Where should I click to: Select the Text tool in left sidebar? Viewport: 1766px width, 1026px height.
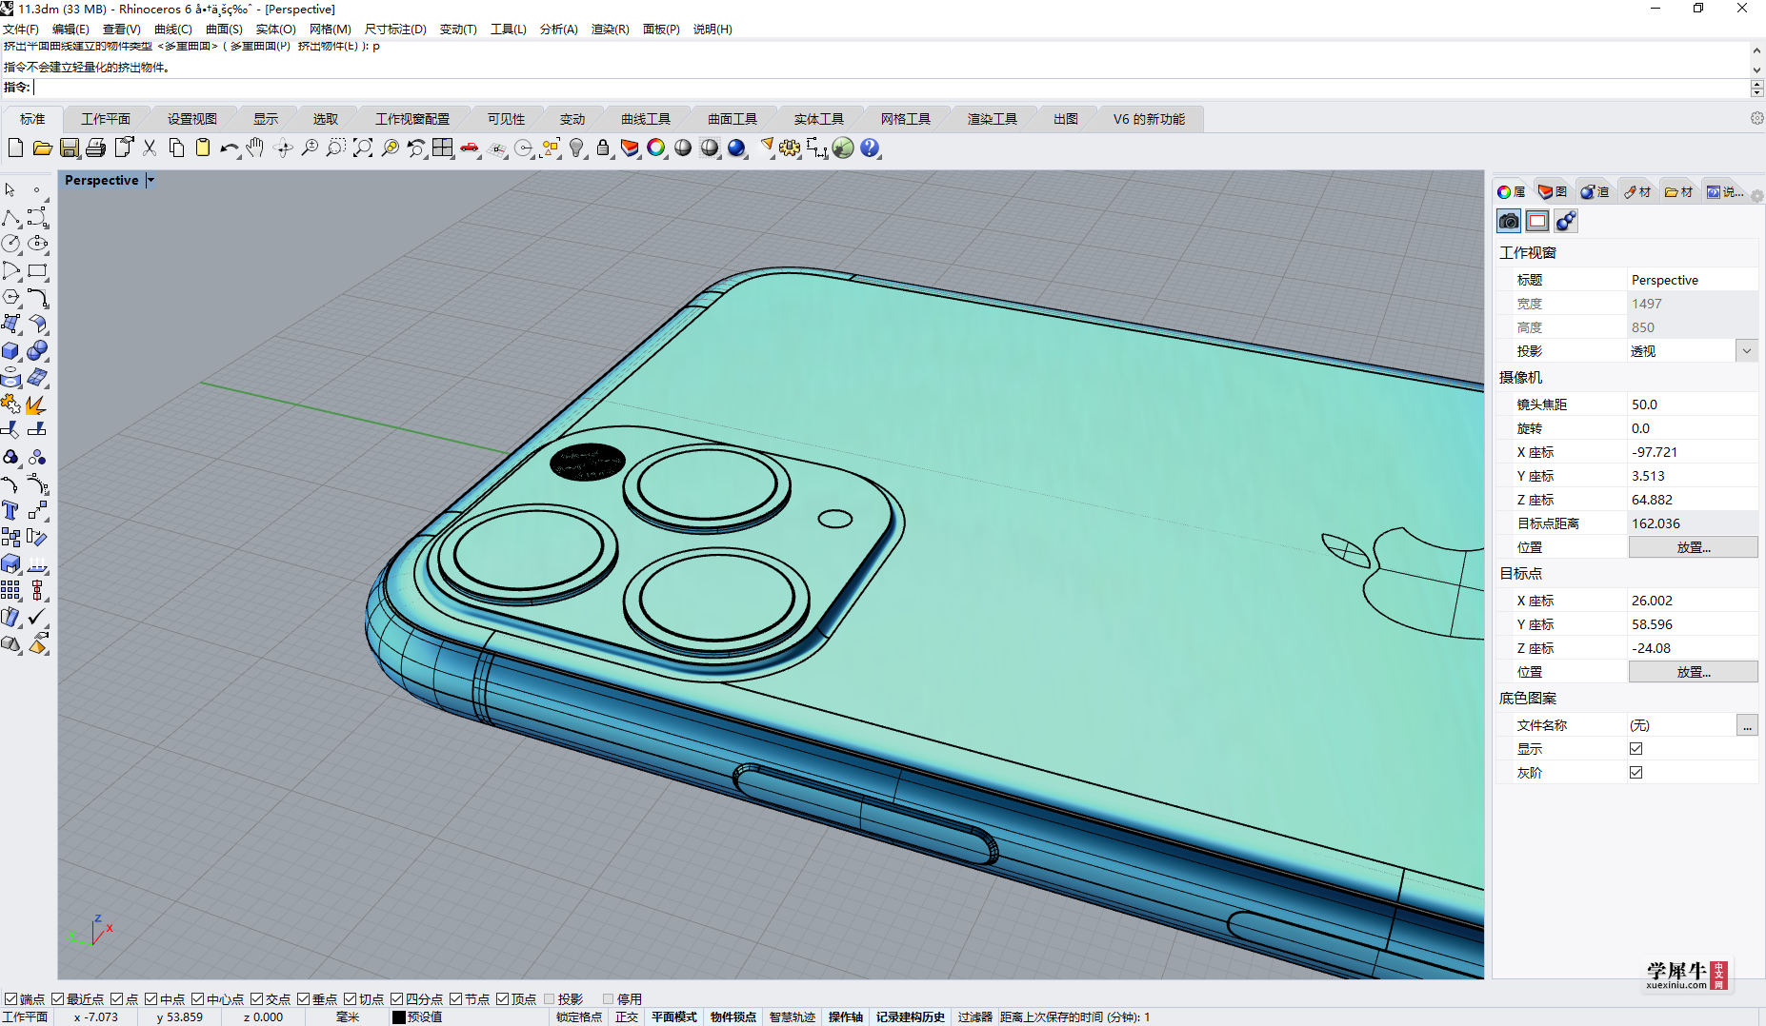[10, 511]
